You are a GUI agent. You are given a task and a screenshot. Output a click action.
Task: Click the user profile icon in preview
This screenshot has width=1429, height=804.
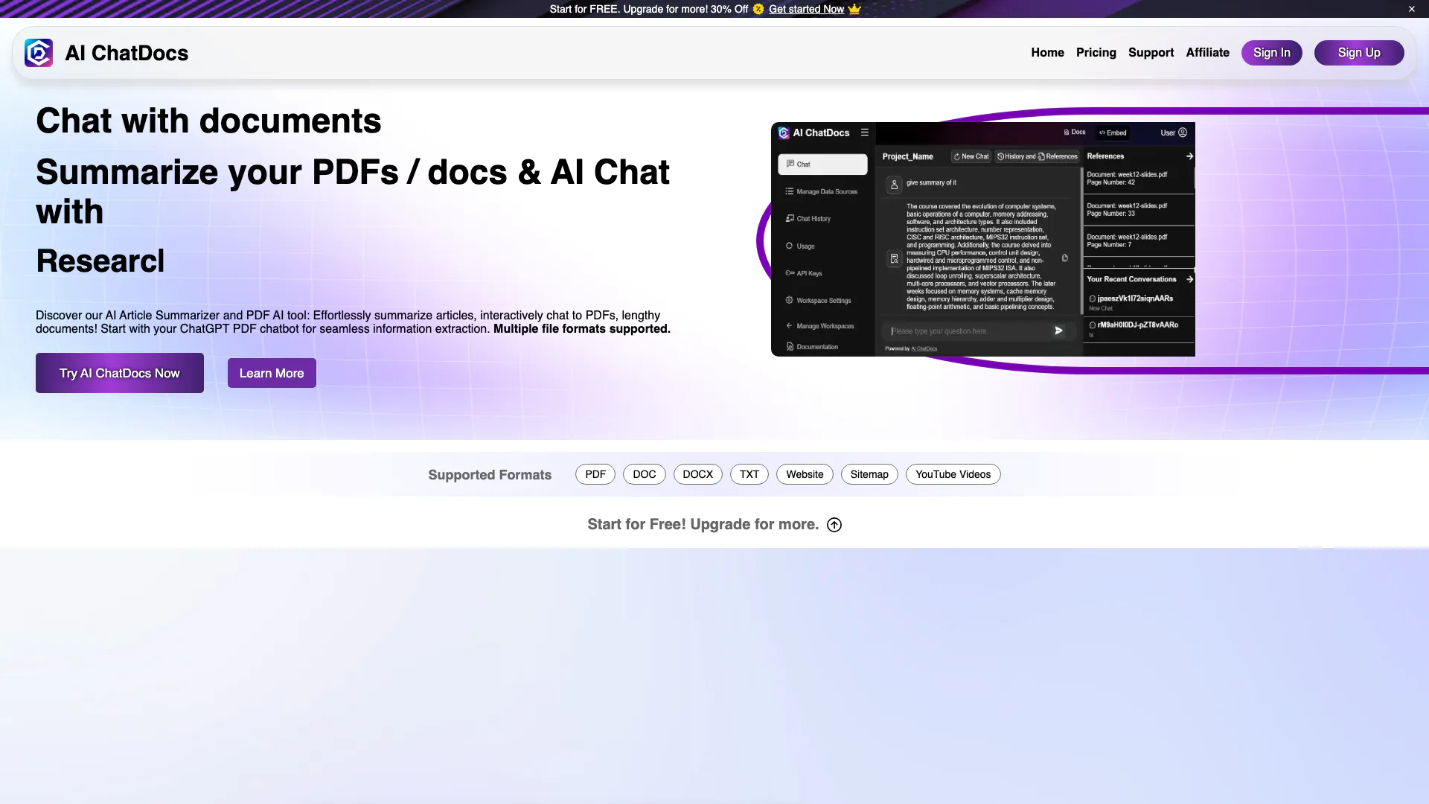[x=1183, y=133]
